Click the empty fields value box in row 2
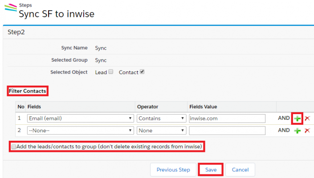Screen dimensions: 314x178 click(227, 131)
